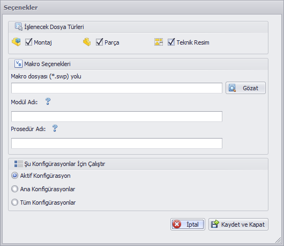Click the Montaj assembly cube icon
The width and height of the screenshot is (284, 246).
click(16, 42)
